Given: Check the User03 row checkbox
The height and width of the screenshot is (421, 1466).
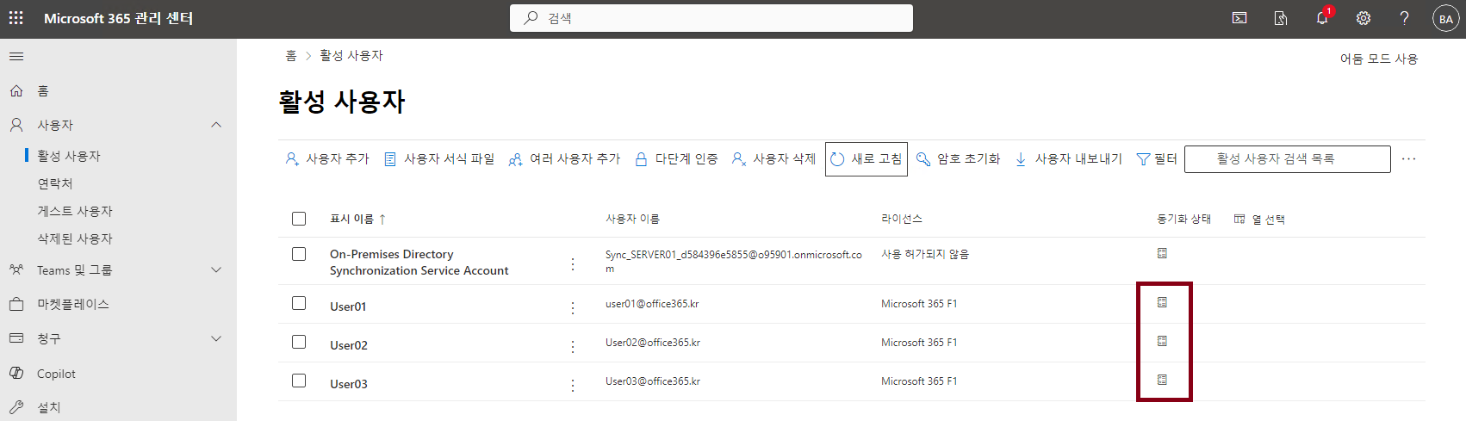Looking at the screenshot, I should tap(299, 381).
